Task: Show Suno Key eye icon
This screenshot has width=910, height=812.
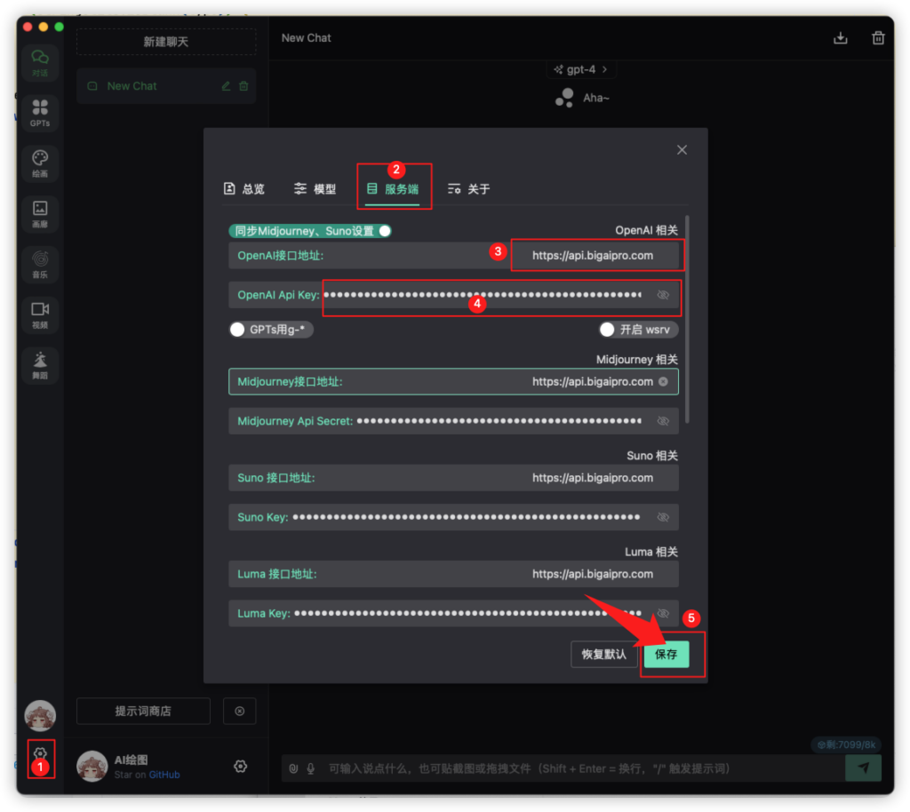Action: pyautogui.click(x=663, y=517)
